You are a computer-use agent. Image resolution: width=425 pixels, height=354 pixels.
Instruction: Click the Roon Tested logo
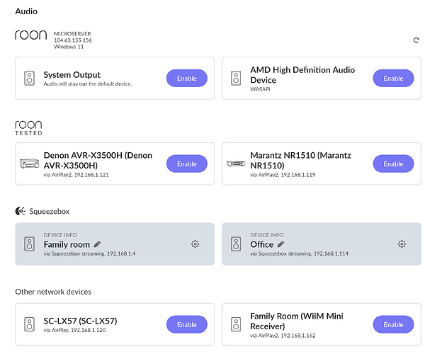pos(28,128)
